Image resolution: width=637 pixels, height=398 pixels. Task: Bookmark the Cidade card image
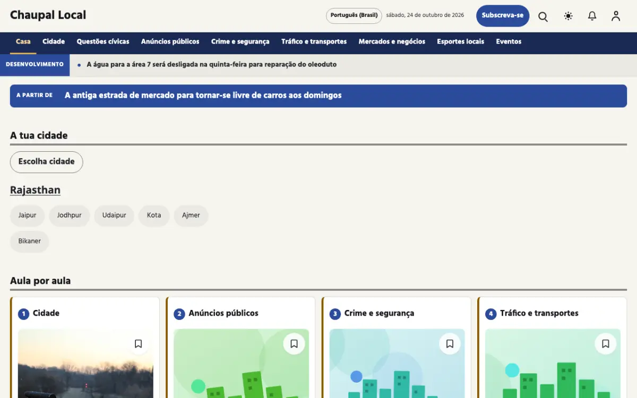139,344
